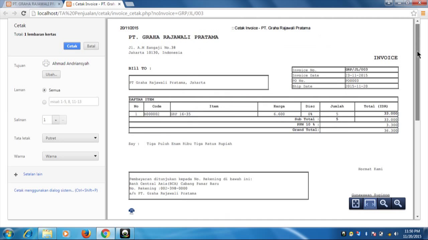Open the Tata letak Potret dropdown
The image size is (428, 240).
(70, 138)
